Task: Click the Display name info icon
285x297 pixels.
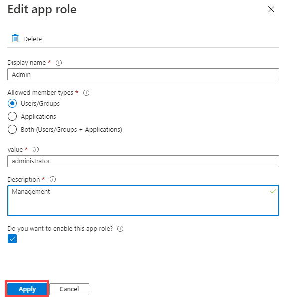Action: click(59, 63)
